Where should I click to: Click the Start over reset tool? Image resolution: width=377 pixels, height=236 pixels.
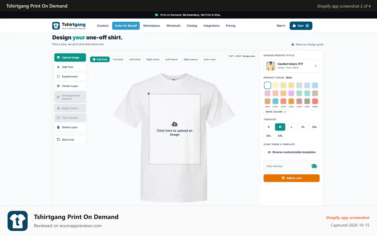click(x=70, y=139)
